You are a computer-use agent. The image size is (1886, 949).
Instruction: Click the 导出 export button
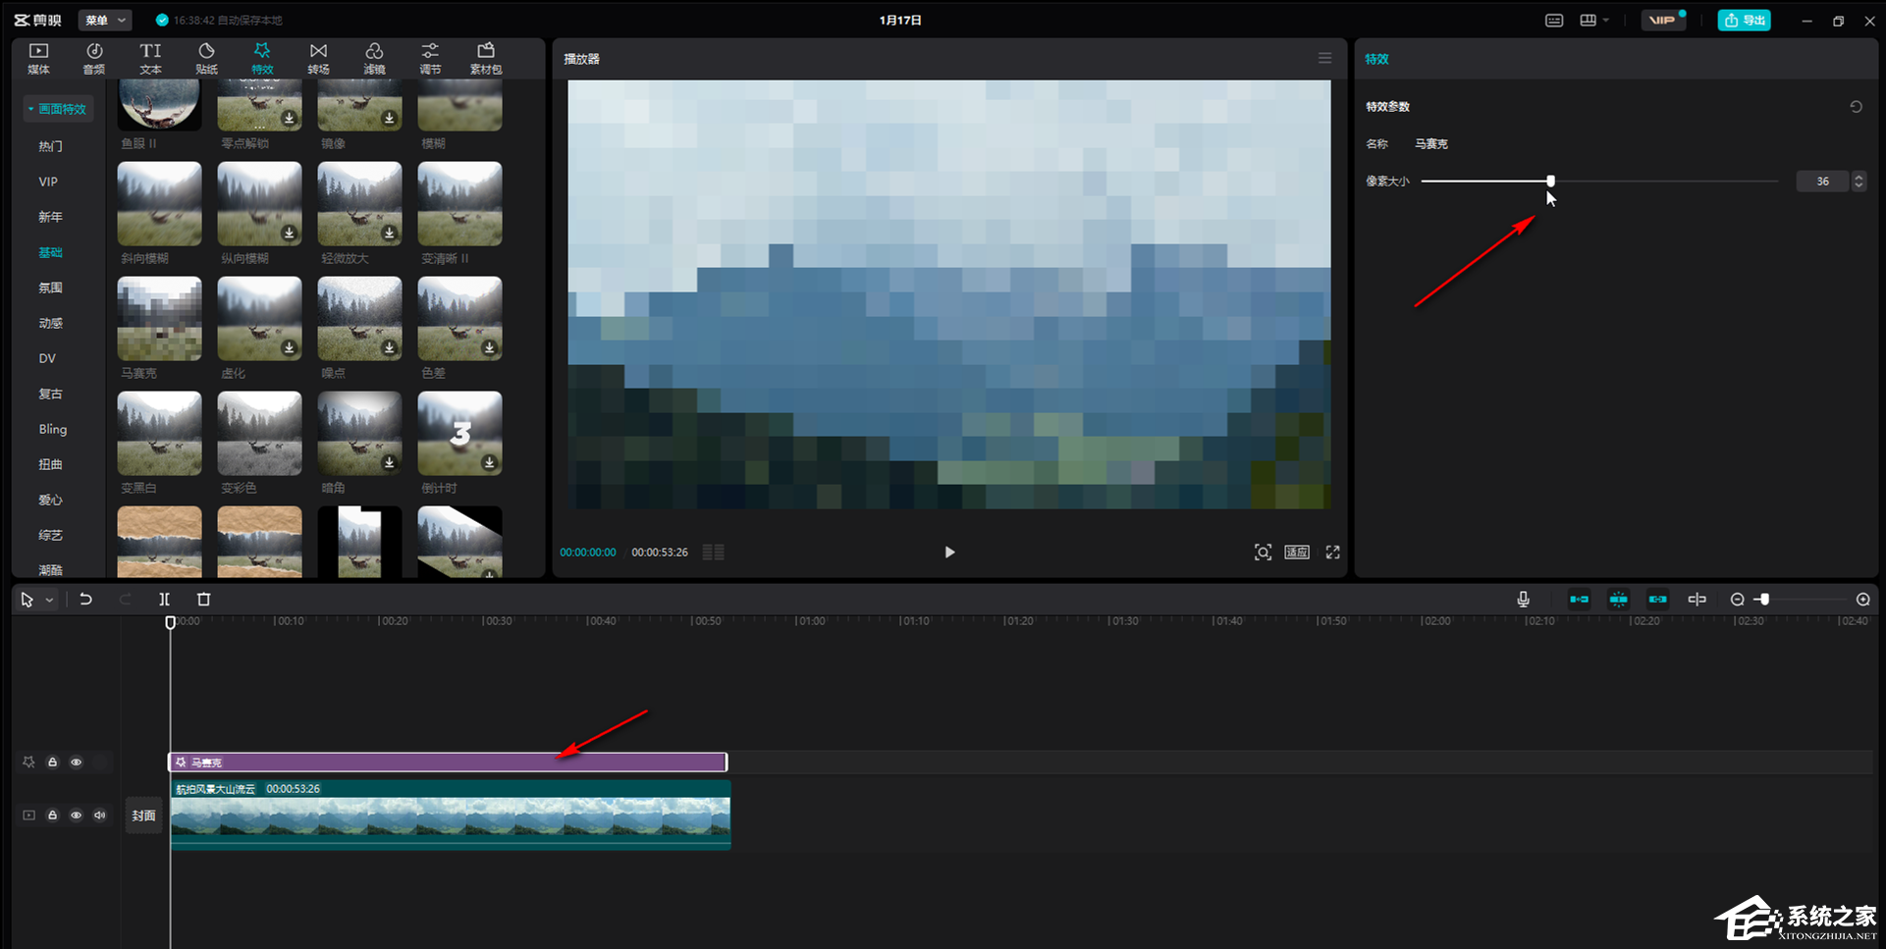(x=1744, y=21)
